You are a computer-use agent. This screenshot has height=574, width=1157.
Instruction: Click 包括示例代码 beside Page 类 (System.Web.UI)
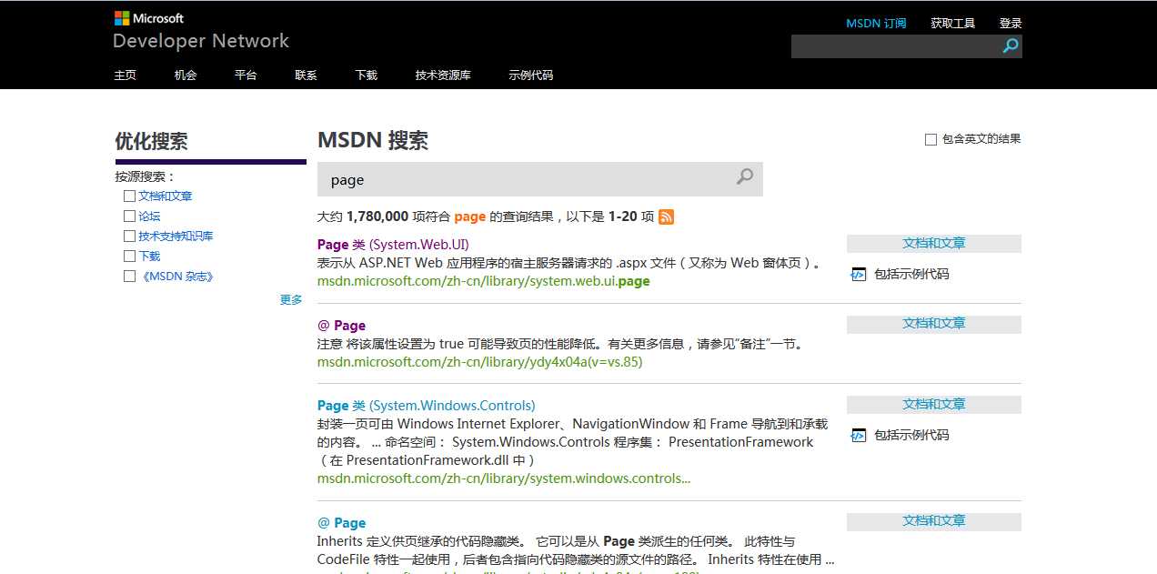911,274
